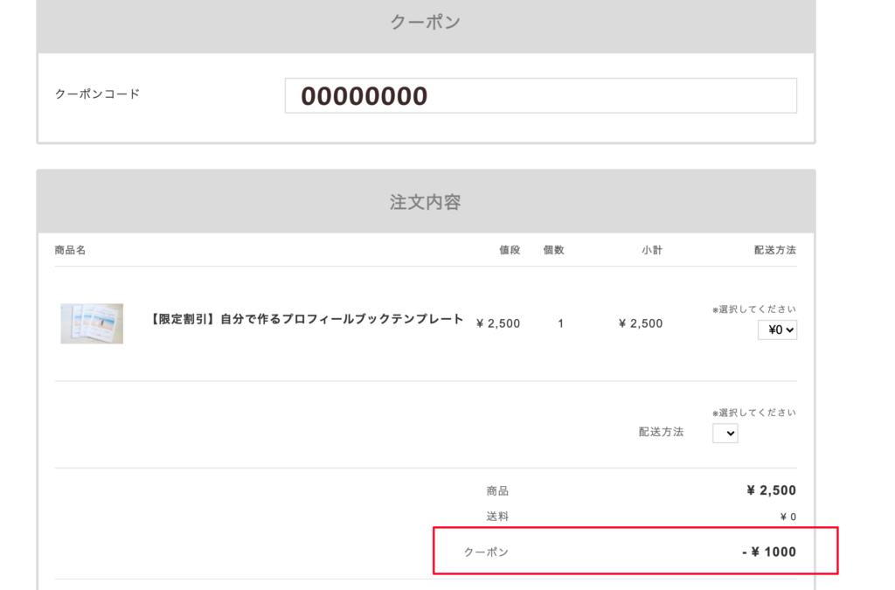Screen dimensions: 895x590
Task: Click the profile book template product thumbnail
Action: tap(92, 323)
